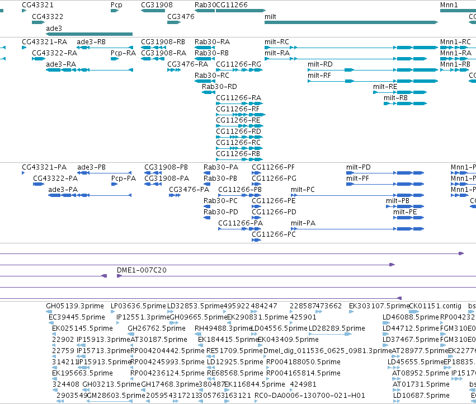Select transcript CG3476-RA
476x404 pixels.
click(174, 70)
